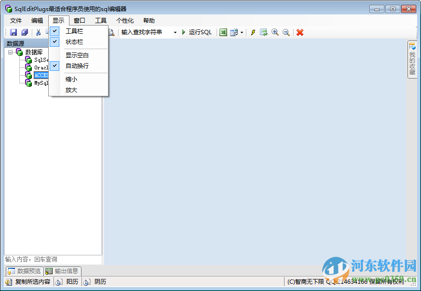Click the export to Excel icon

[223, 32]
